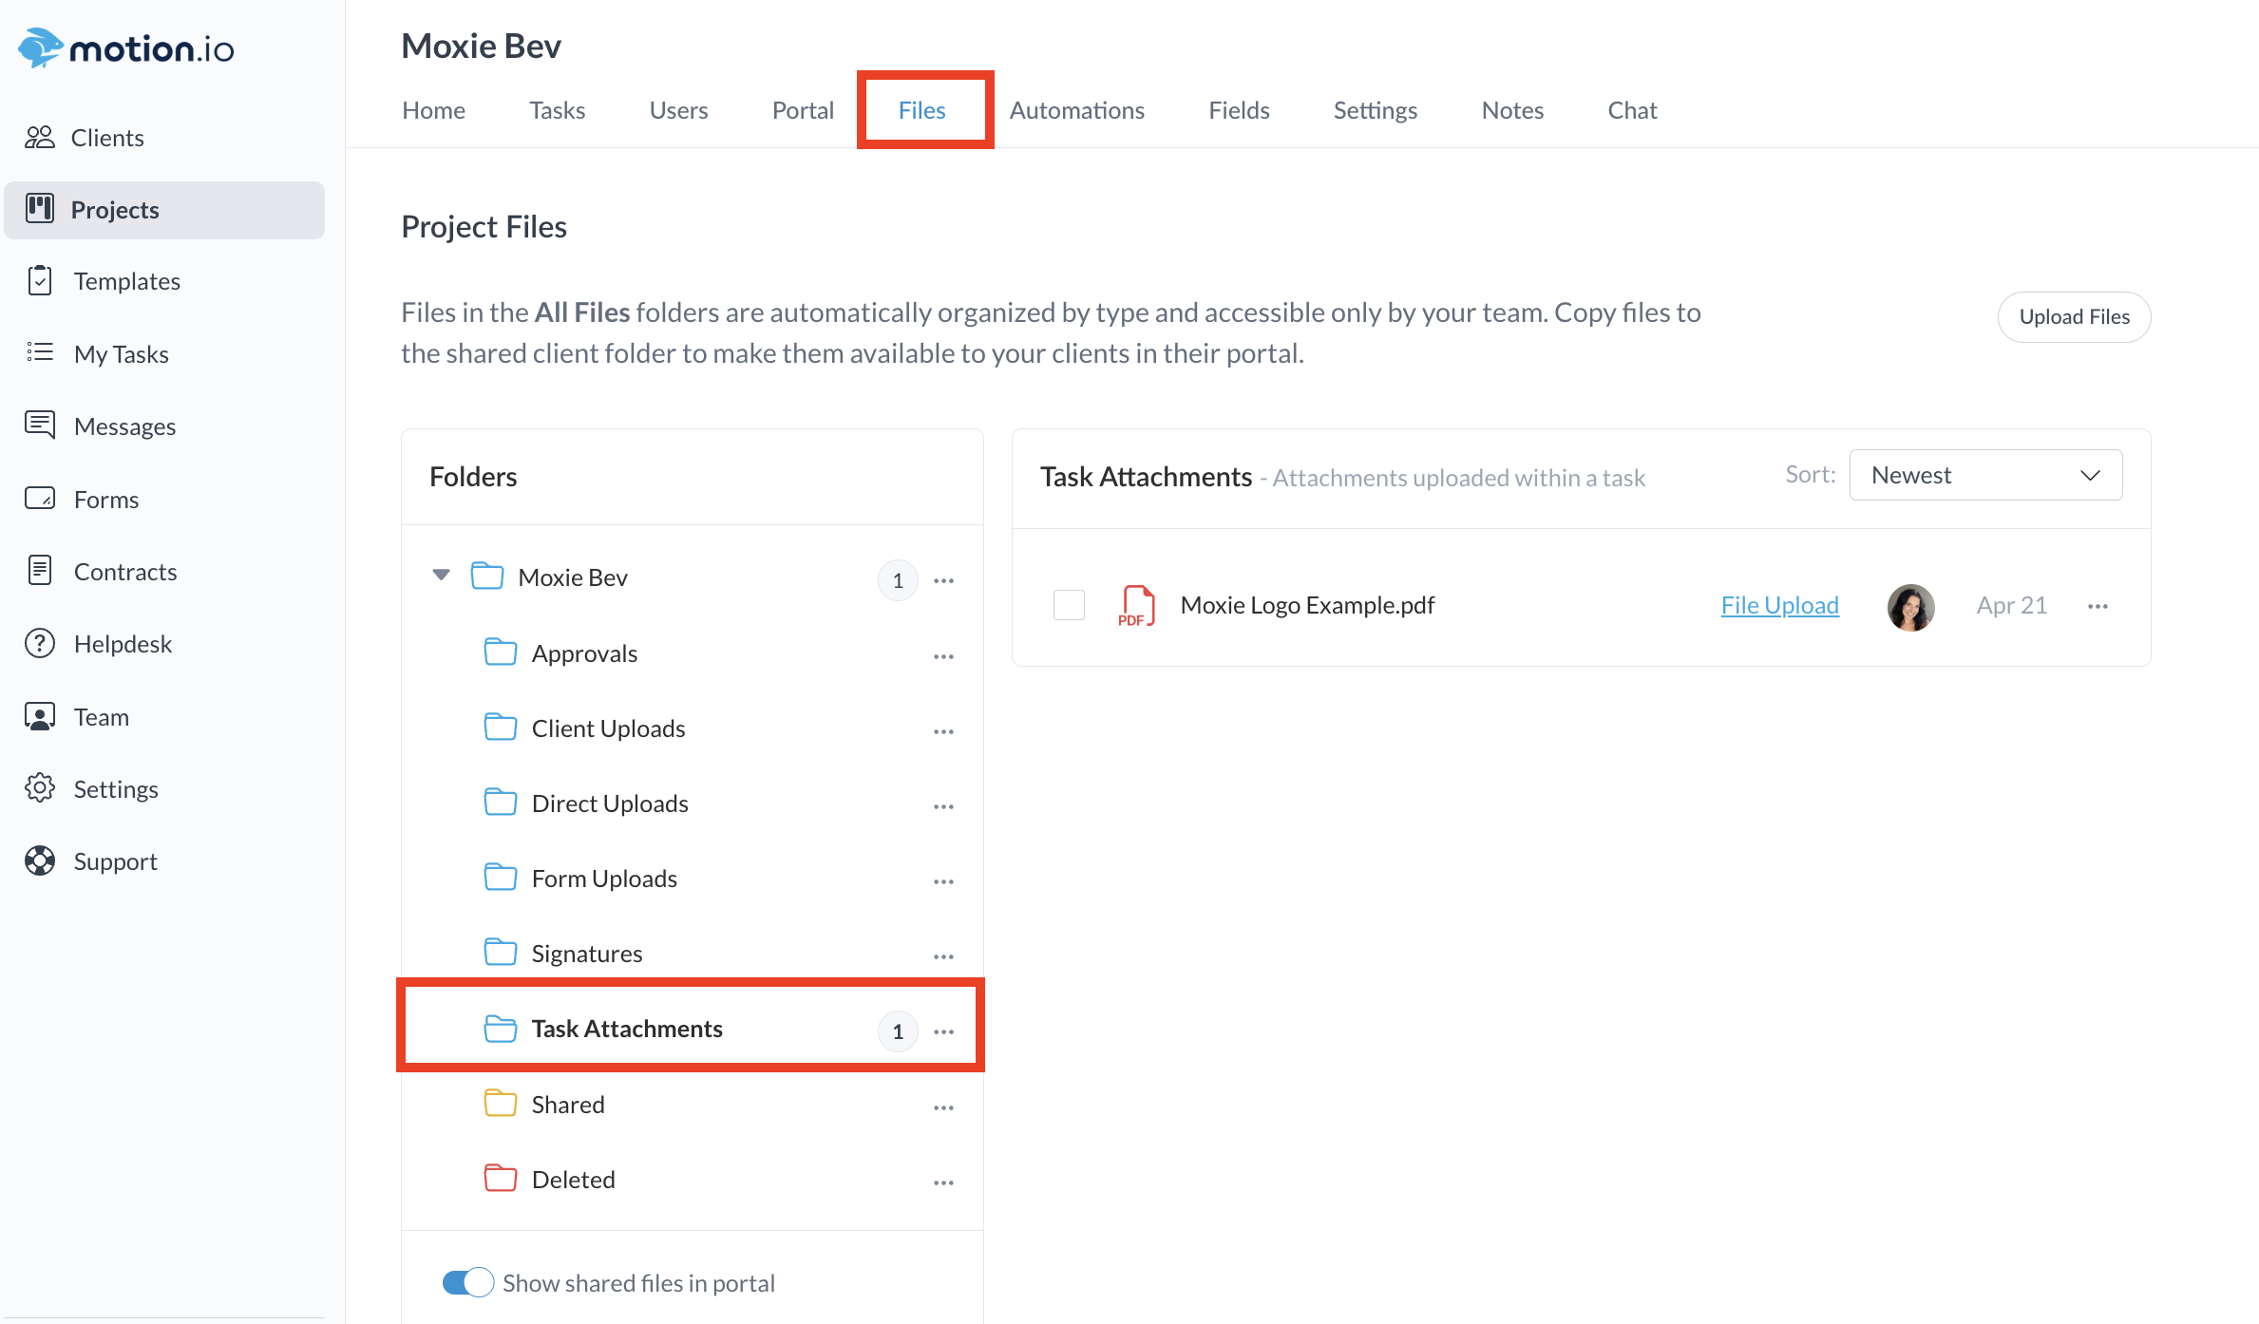Open three-dot menu for Moxie Logo Example.pdf
This screenshot has width=2259, height=1324.
[2098, 606]
